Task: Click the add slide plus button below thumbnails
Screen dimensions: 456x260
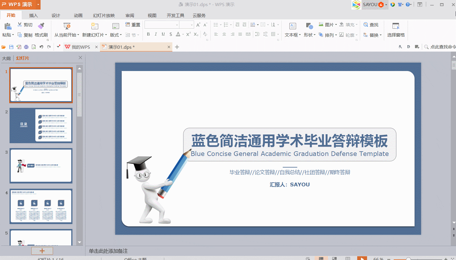Action: point(42,251)
